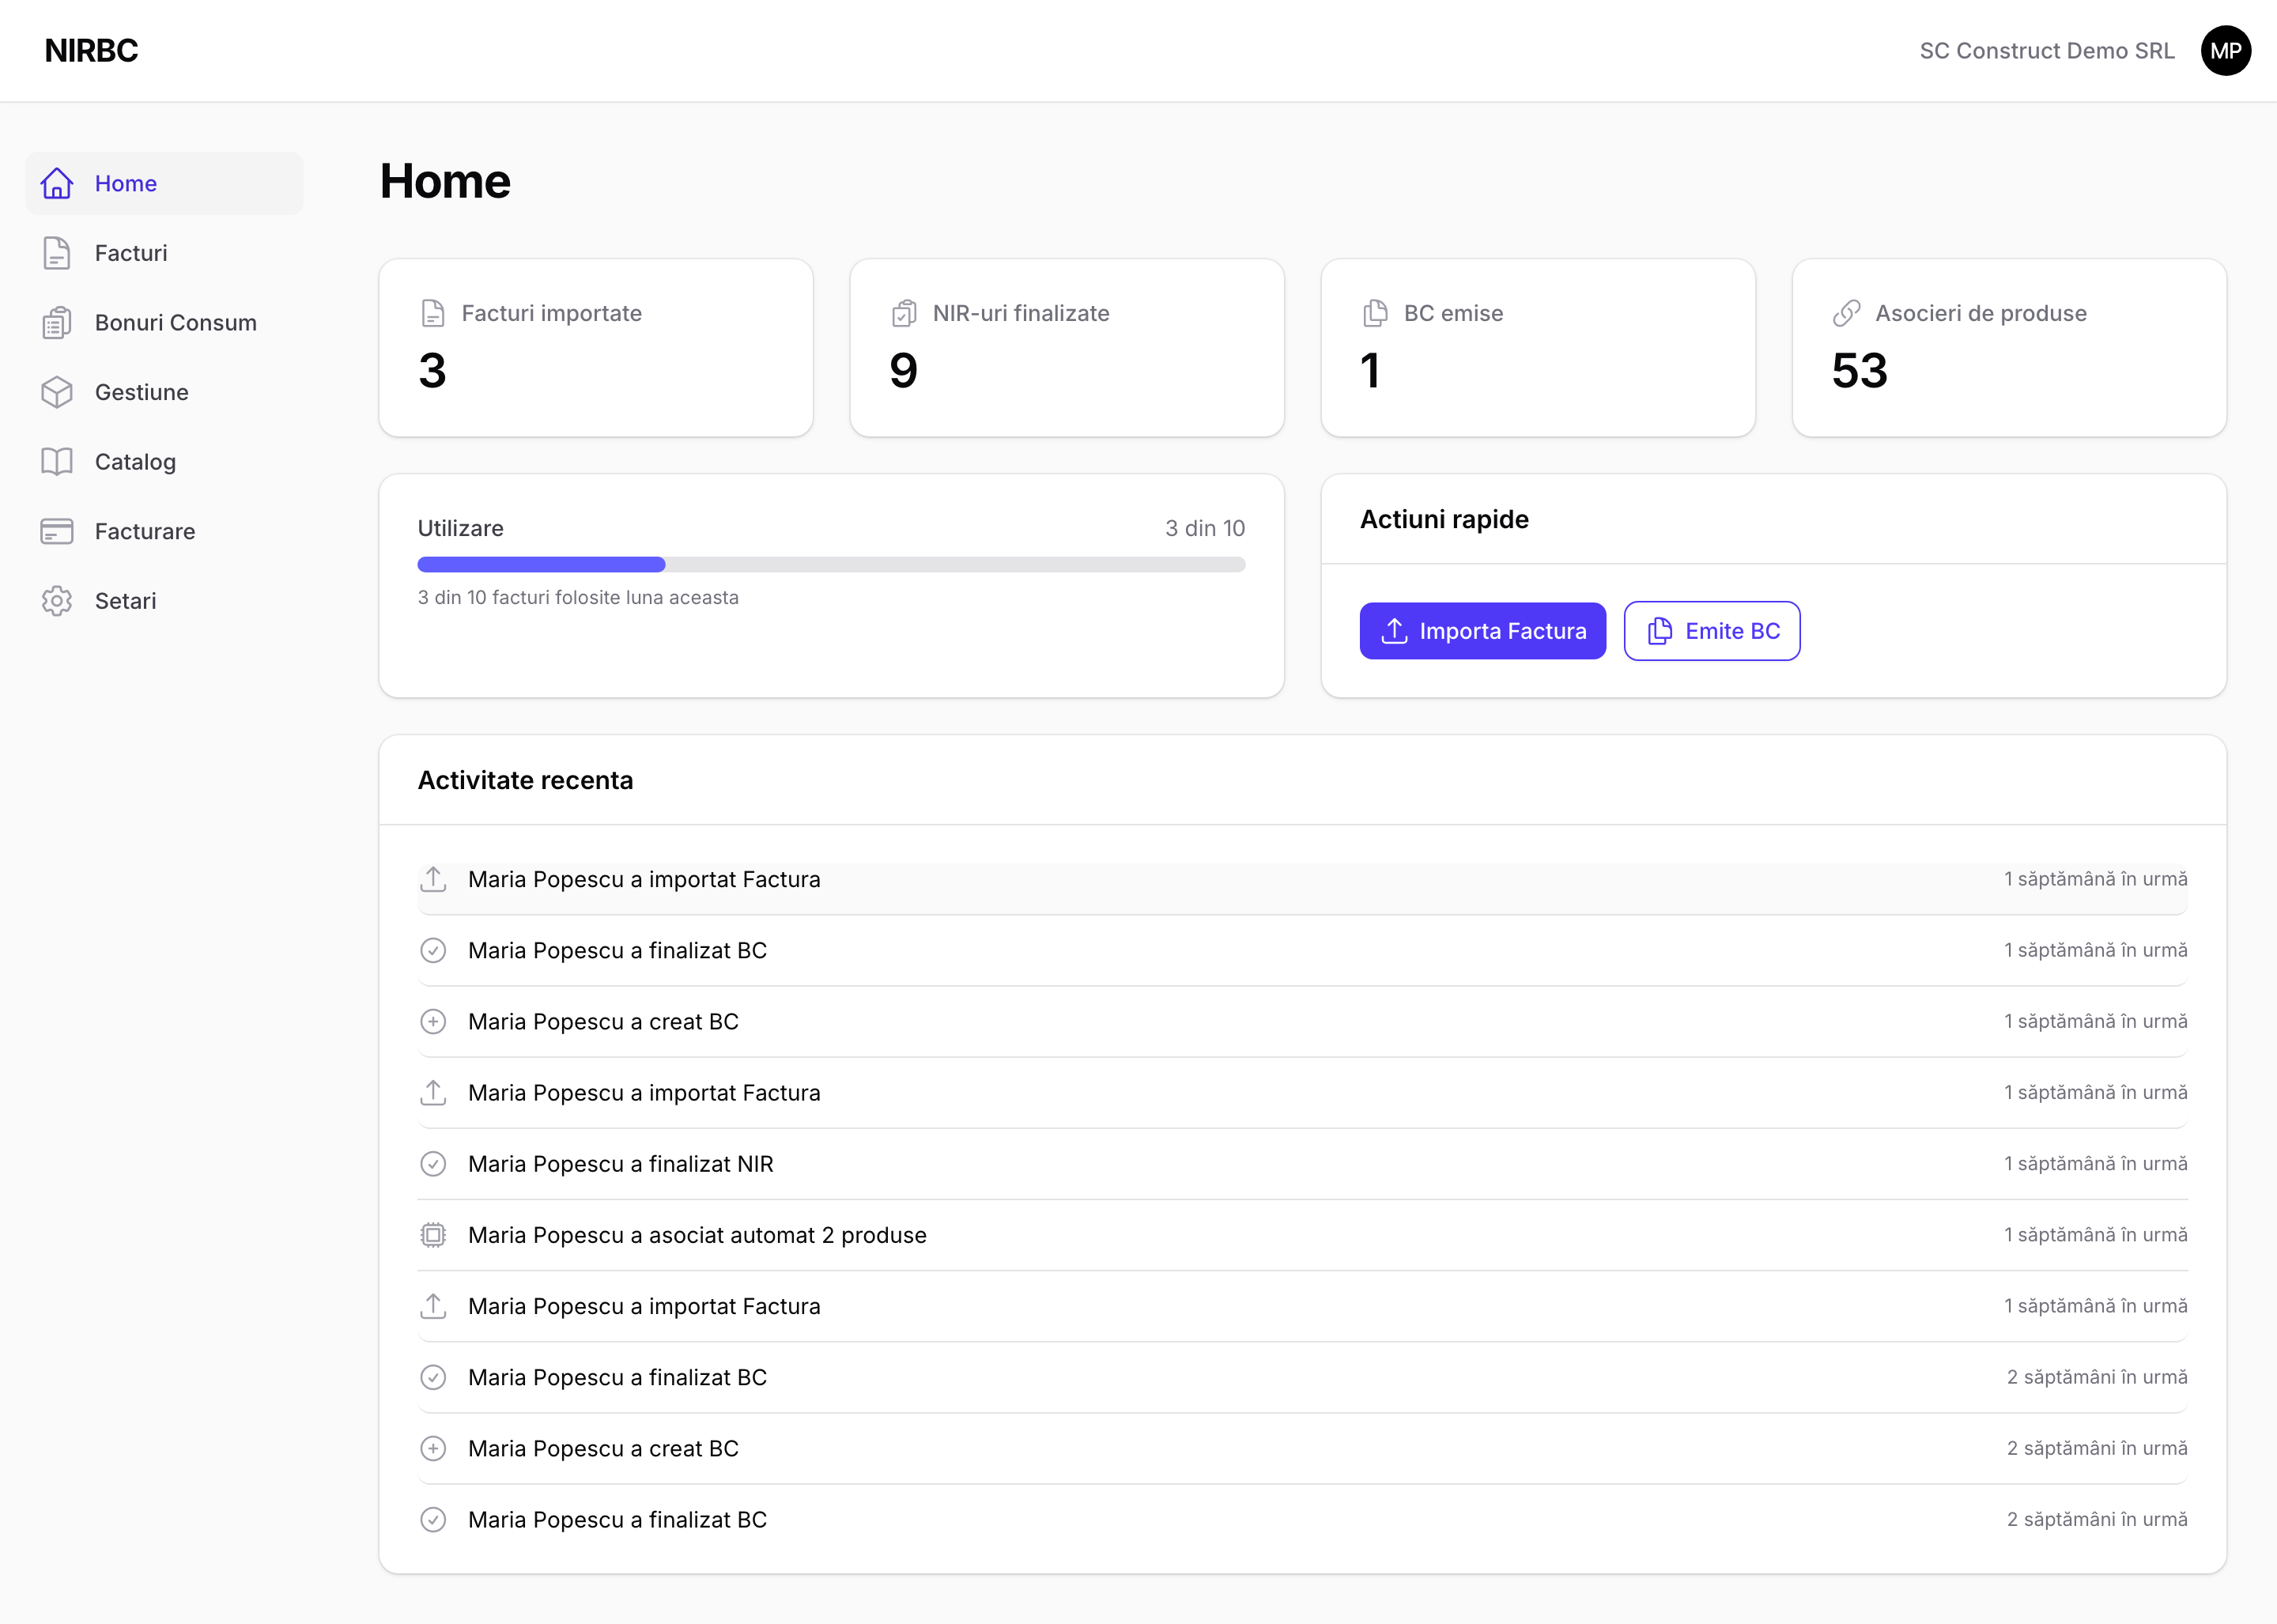Click the NIRBC logo

91,50
